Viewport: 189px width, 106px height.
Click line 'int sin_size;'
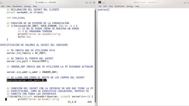[x=16, y=18]
